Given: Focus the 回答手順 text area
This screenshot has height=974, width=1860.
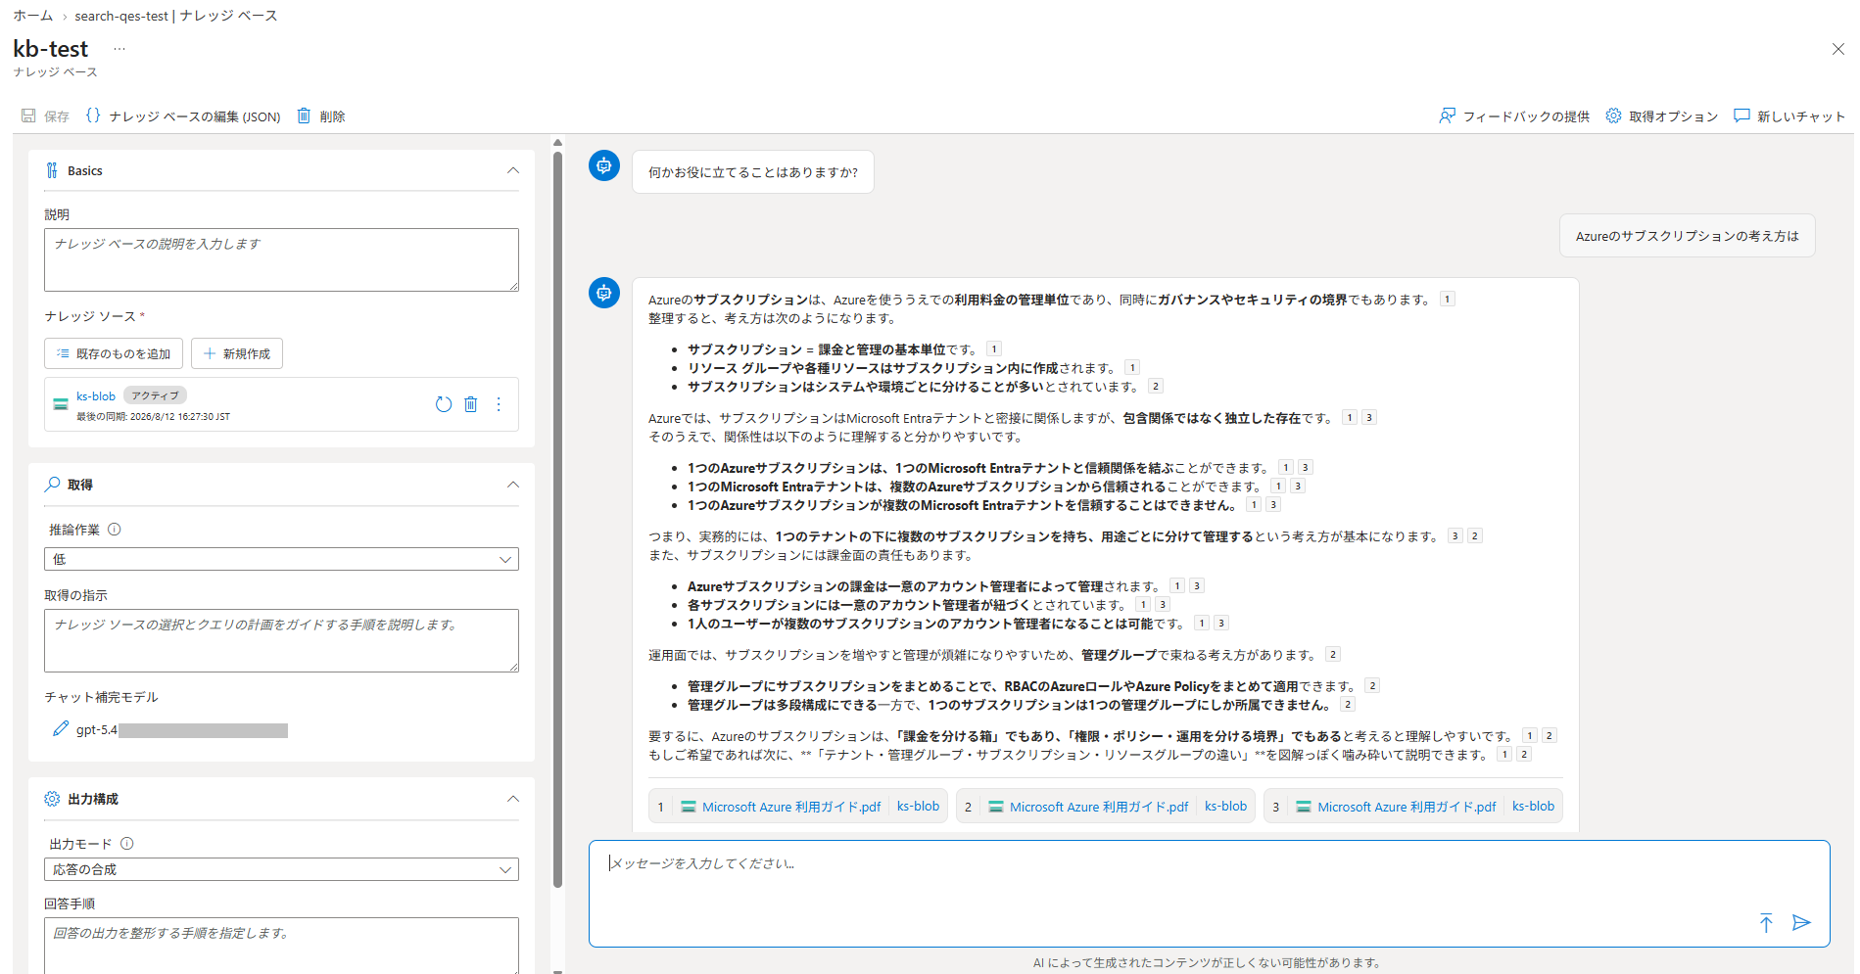Looking at the screenshot, I should 281,946.
